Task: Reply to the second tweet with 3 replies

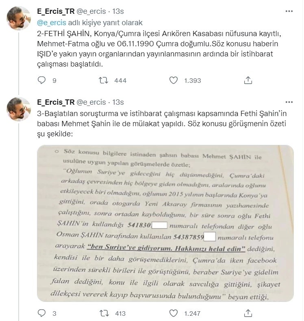Action: (41, 313)
